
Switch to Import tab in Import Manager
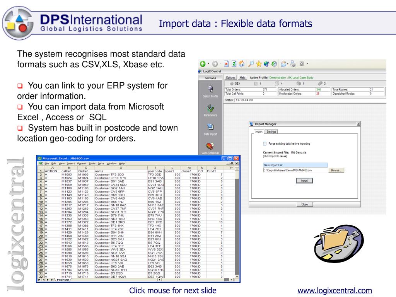coord(259,131)
